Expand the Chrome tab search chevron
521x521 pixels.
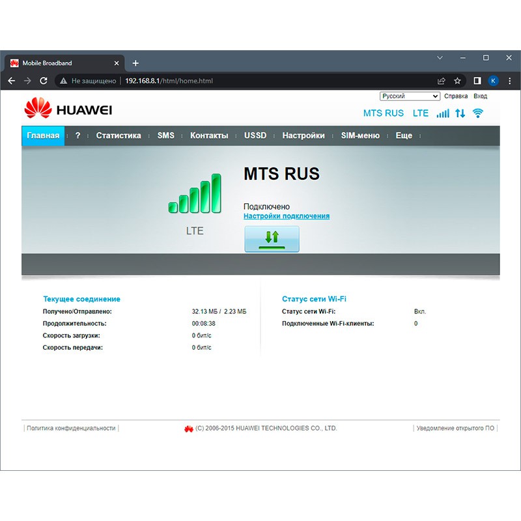coord(440,58)
